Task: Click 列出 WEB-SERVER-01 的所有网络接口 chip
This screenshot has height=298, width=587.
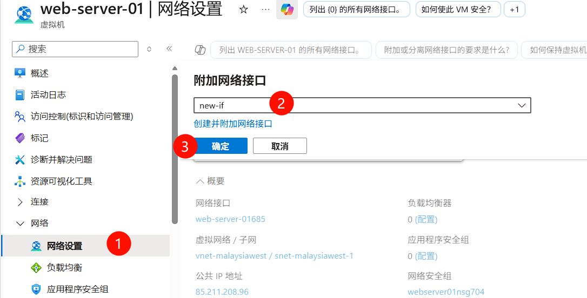Action: pos(291,50)
